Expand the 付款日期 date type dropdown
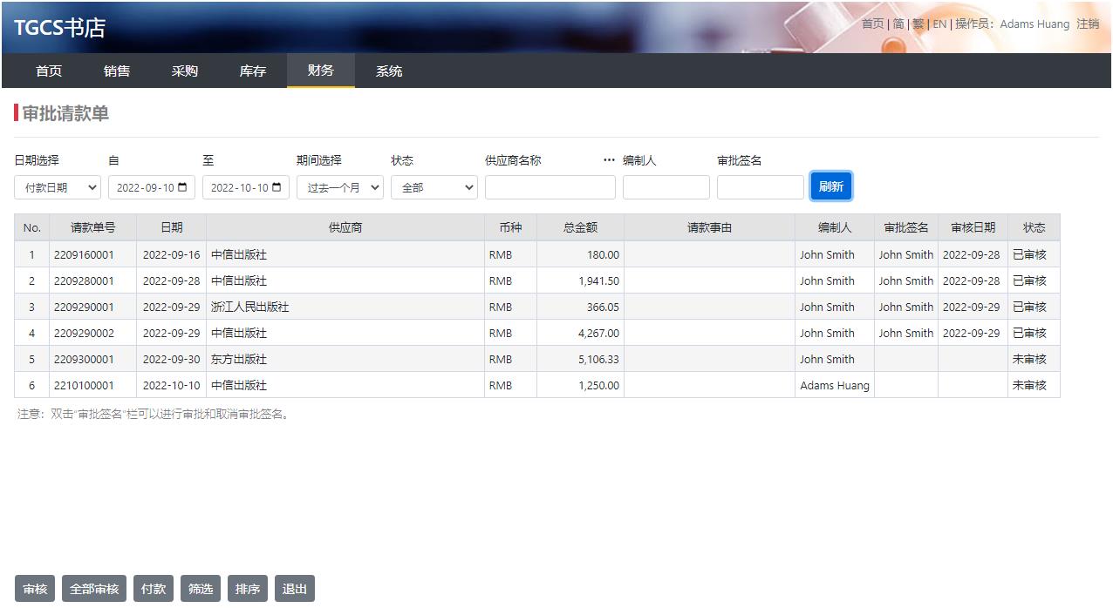This screenshot has height=608, width=1113. tap(58, 188)
